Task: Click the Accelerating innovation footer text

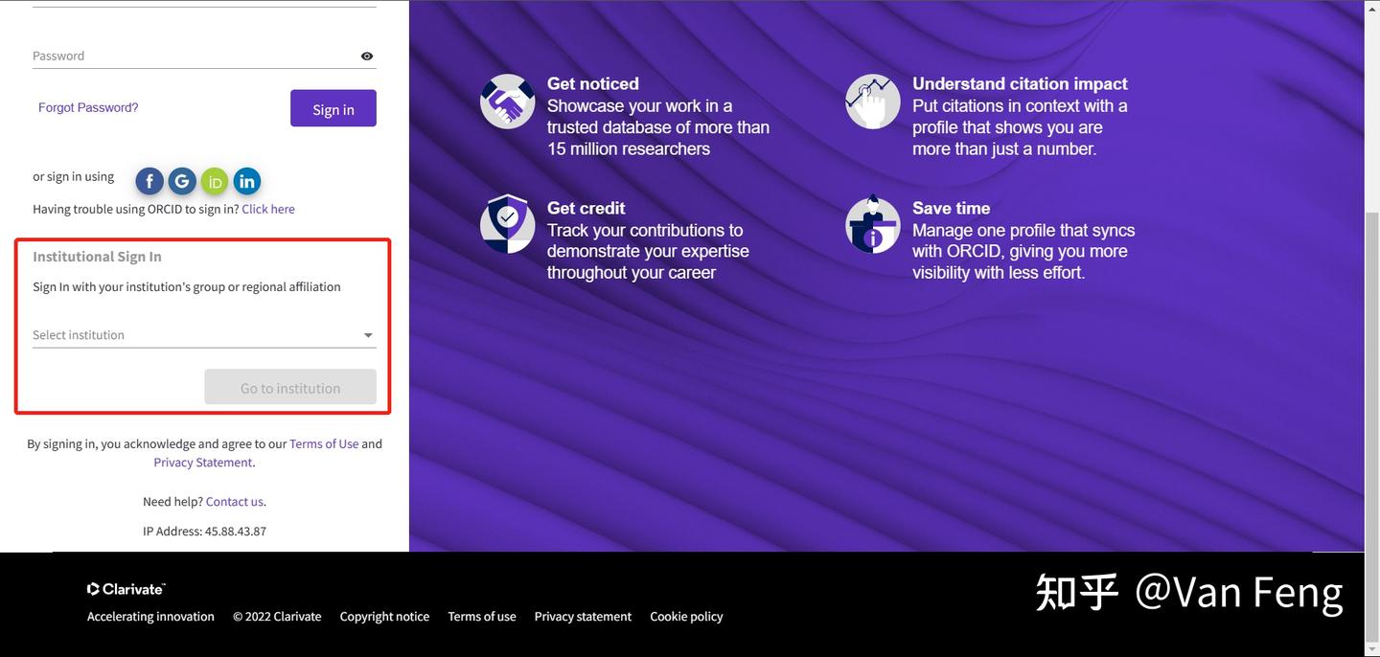Action: [150, 616]
